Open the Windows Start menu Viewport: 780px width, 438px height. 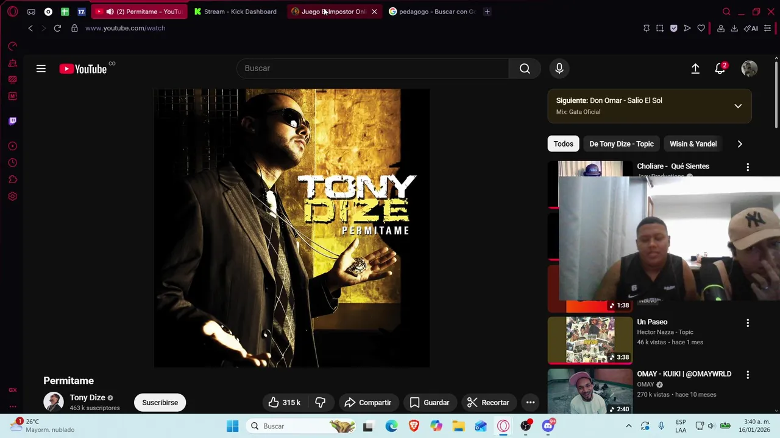click(232, 426)
